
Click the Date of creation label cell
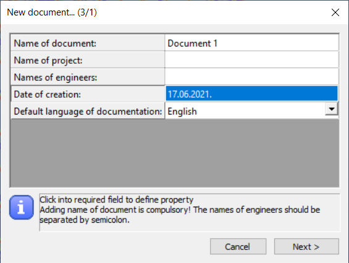(x=88, y=94)
